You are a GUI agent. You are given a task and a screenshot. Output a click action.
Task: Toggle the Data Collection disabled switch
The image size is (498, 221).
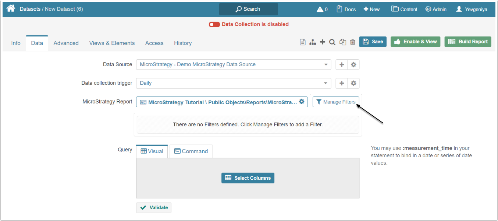[x=214, y=24]
